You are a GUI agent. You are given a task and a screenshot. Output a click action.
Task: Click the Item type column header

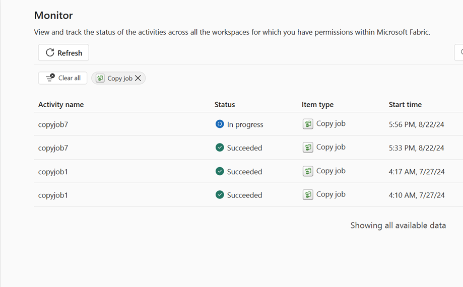(x=317, y=105)
